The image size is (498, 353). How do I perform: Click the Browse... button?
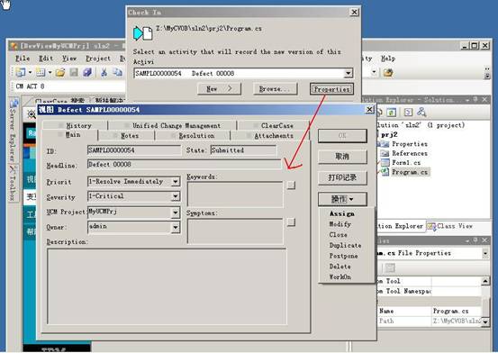(275, 89)
